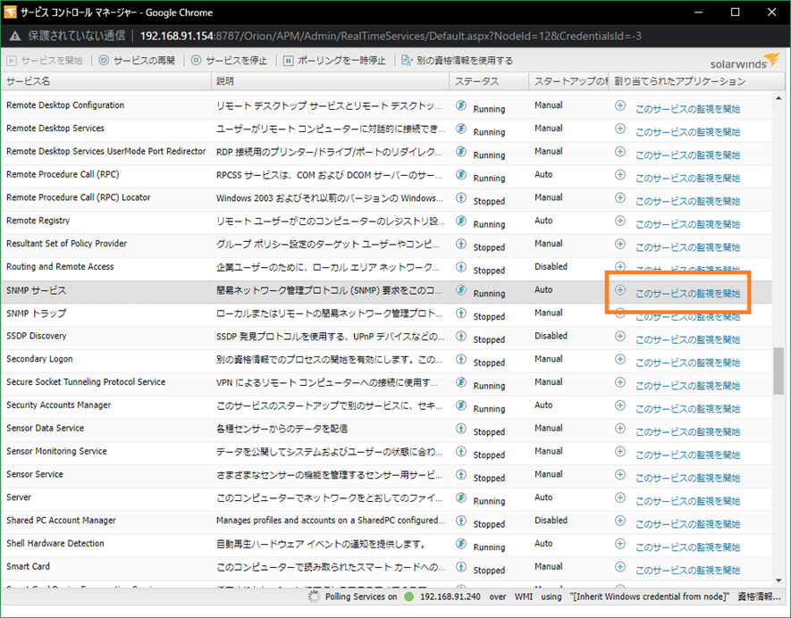Pause polling (ポーリングを一時停止) from the toolbar
This screenshot has width=791, height=618.
click(334, 61)
